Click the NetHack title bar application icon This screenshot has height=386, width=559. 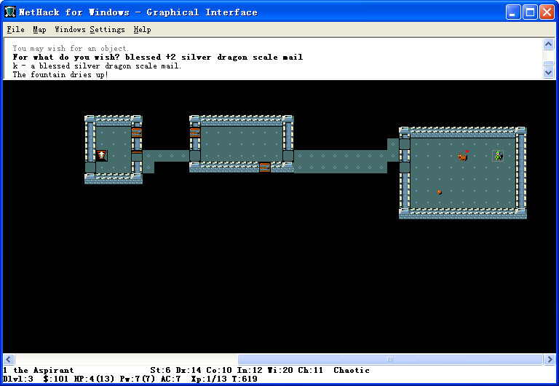pyautogui.click(x=10, y=12)
